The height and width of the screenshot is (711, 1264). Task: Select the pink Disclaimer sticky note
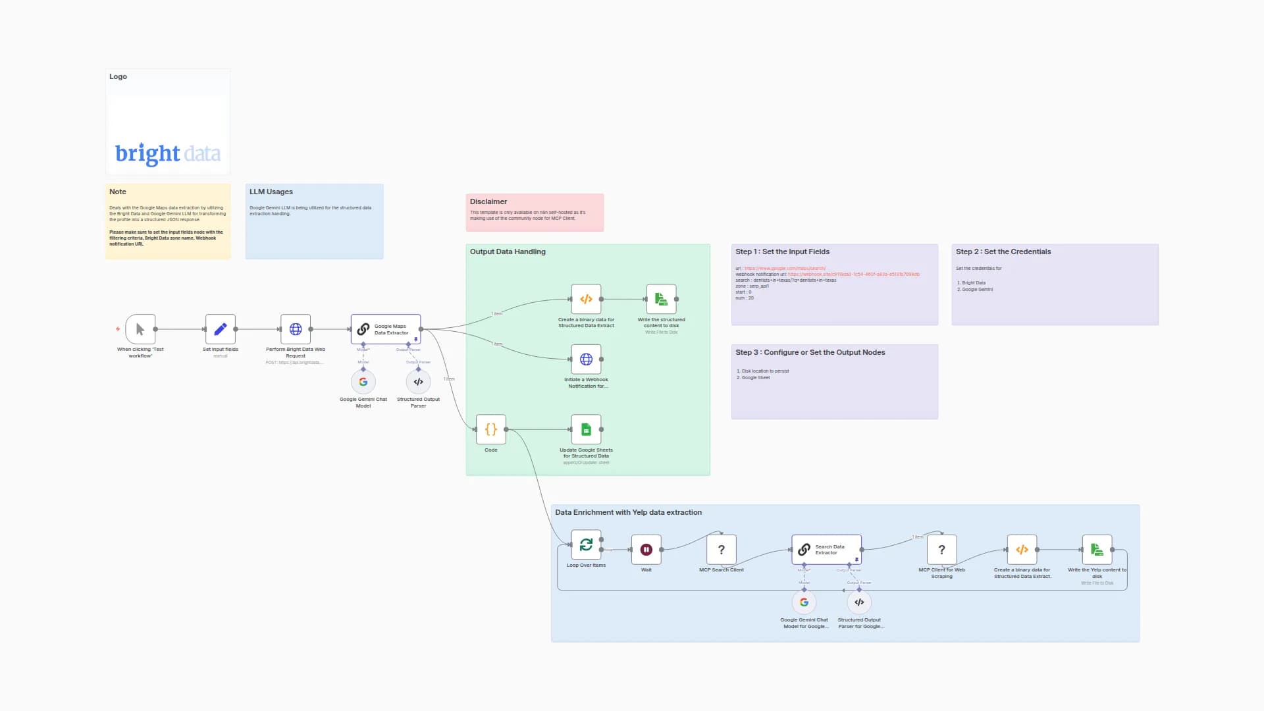point(535,213)
